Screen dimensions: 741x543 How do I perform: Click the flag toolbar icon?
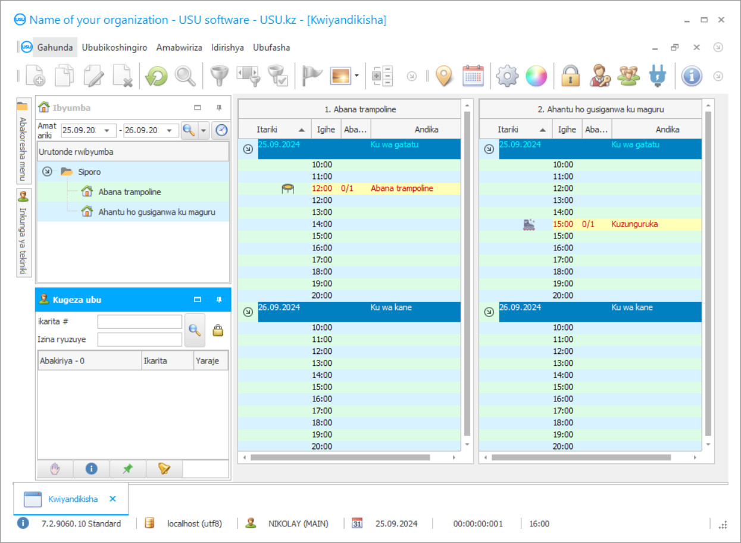(x=312, y=76)
